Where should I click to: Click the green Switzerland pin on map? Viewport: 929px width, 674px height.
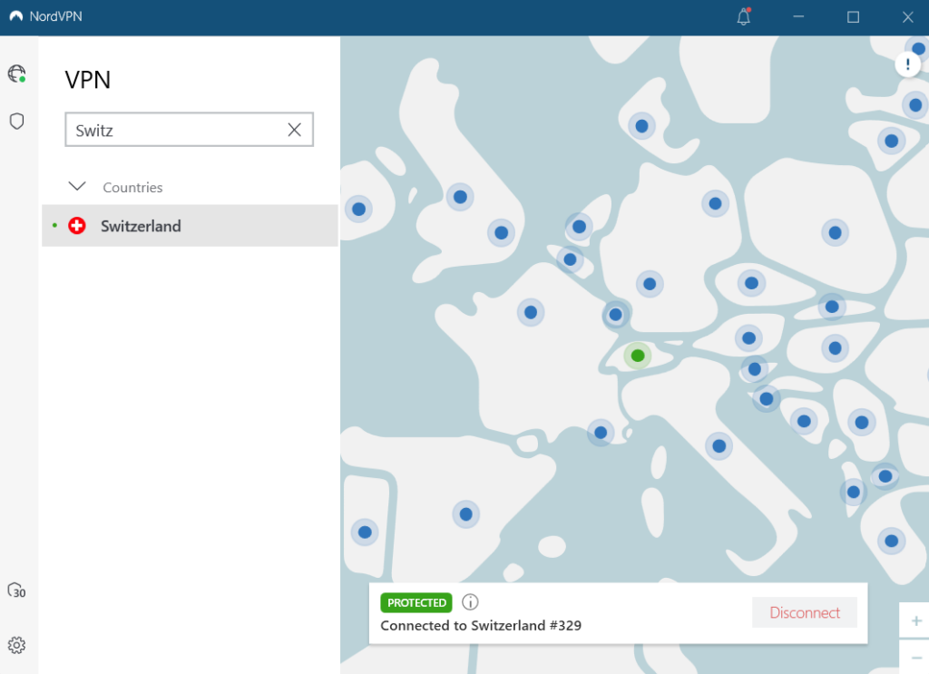coord(638,356)
